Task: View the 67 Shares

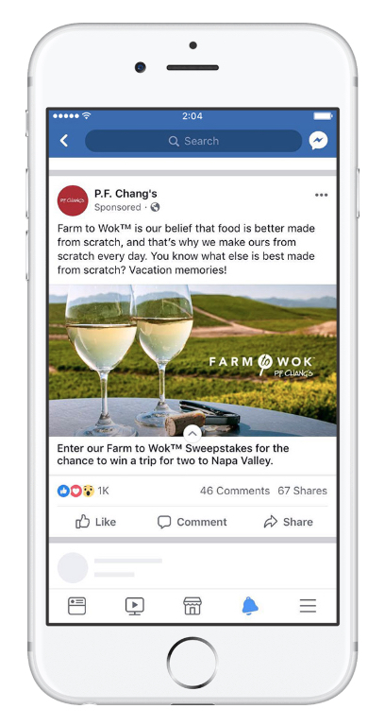Action: (x=302, y=491)
